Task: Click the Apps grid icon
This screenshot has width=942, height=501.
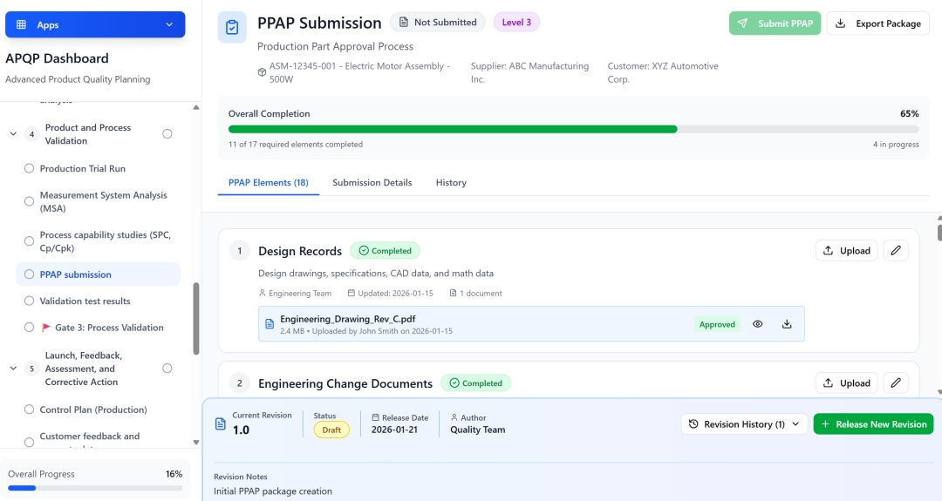Action: point(21,24)
